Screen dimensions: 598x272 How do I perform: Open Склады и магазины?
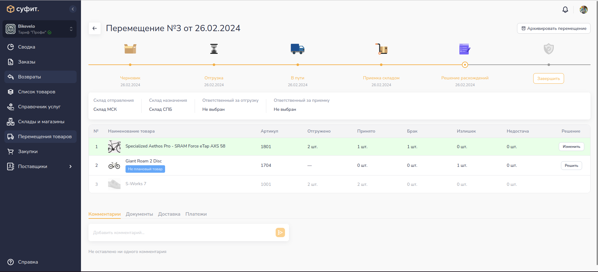pyautogui.click(x=40, y=122)
